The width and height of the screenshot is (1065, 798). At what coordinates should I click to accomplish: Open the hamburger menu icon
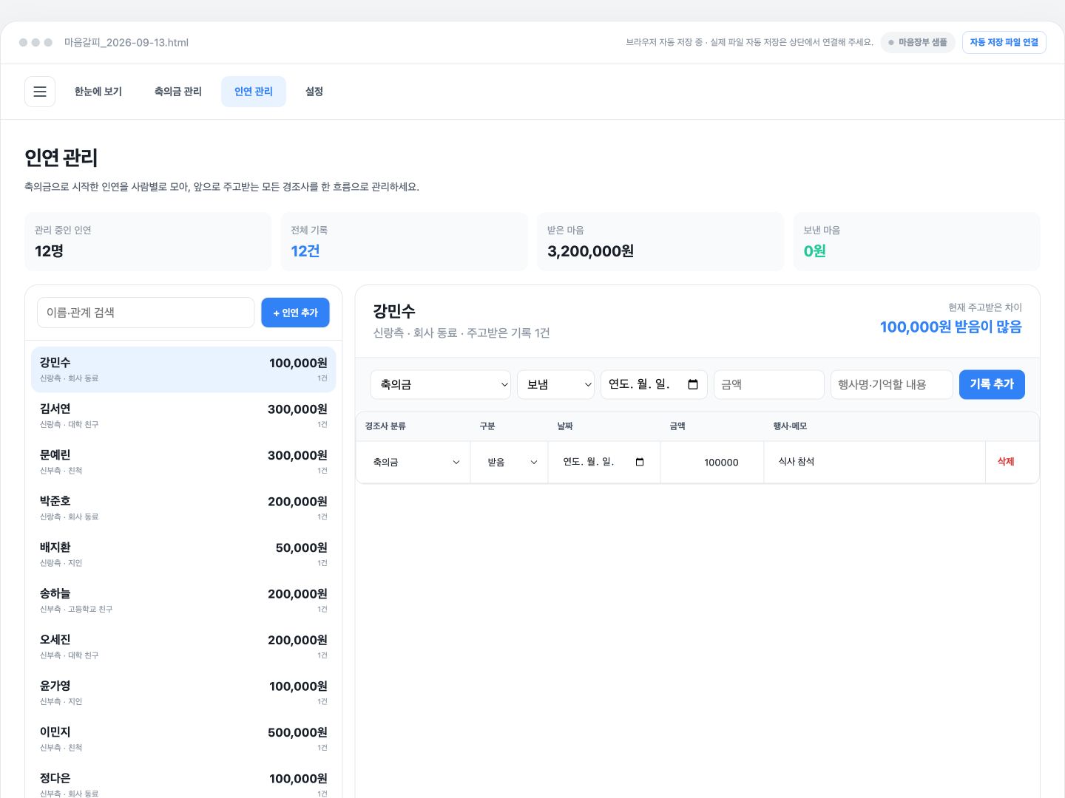click(40, 92)
